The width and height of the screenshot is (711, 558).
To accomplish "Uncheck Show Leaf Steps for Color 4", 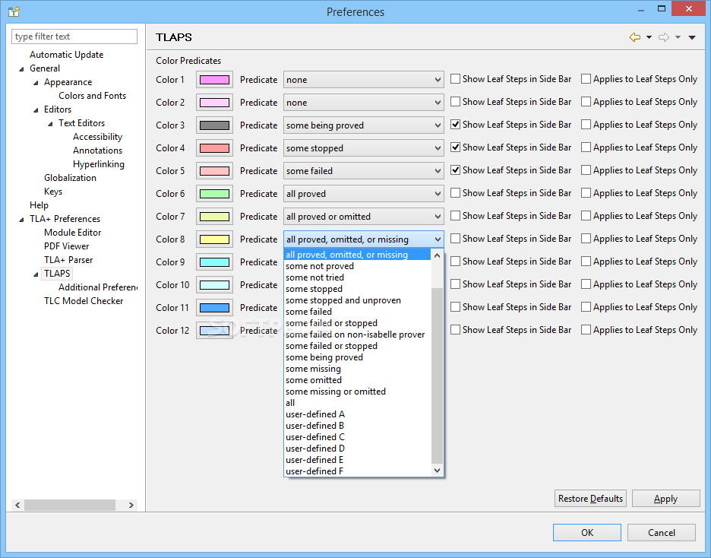I will click(x=455, y=147).
